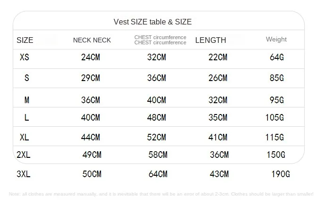Select the 48CM chest value for L
Viewport: 316px width, 221px height.
pos(157,117)
